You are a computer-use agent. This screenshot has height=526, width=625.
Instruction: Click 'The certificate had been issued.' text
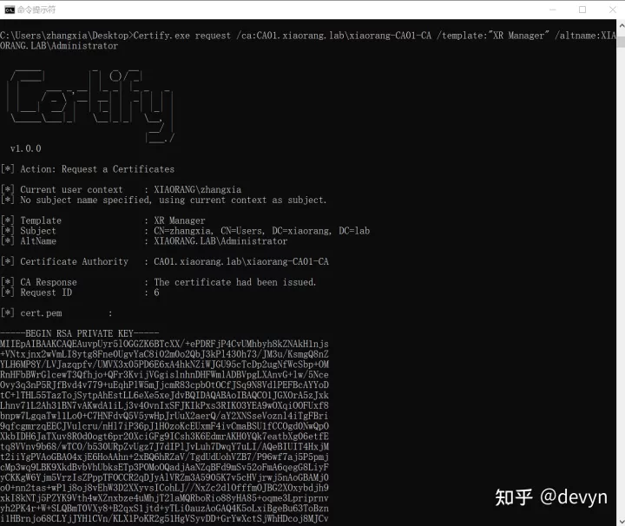pos(235,282)
